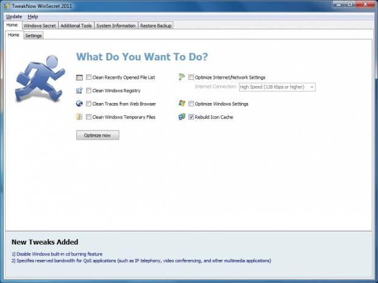Open the Help menu
378x283 pixels.
pos(33,16)
